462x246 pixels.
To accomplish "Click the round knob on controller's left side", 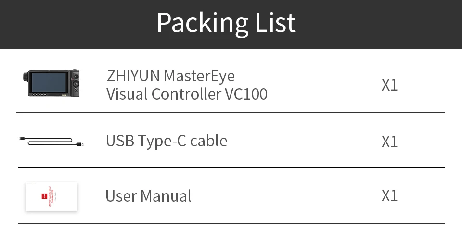I will (26, 77).
